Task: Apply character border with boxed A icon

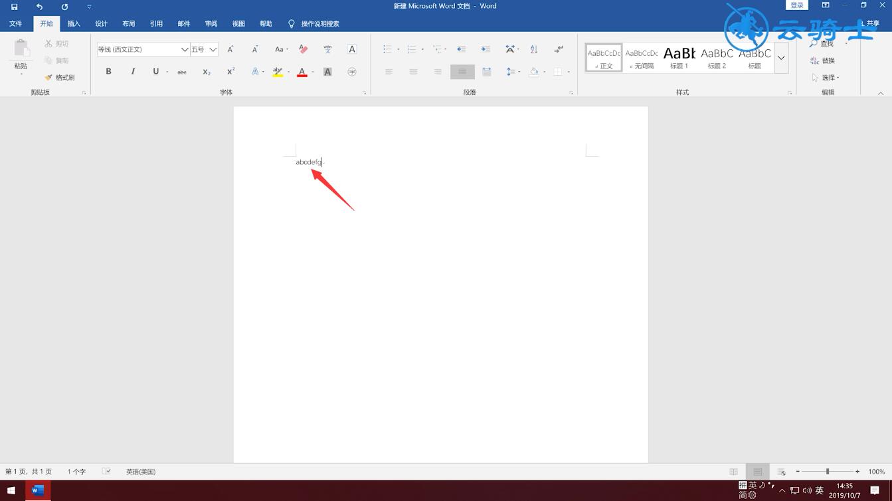Action: click(x=352, y=49)
